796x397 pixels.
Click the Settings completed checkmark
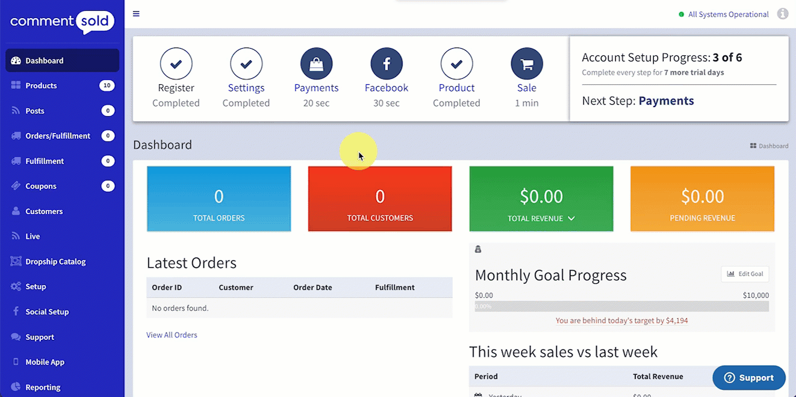pyautogui.click(x=246, y=63)
